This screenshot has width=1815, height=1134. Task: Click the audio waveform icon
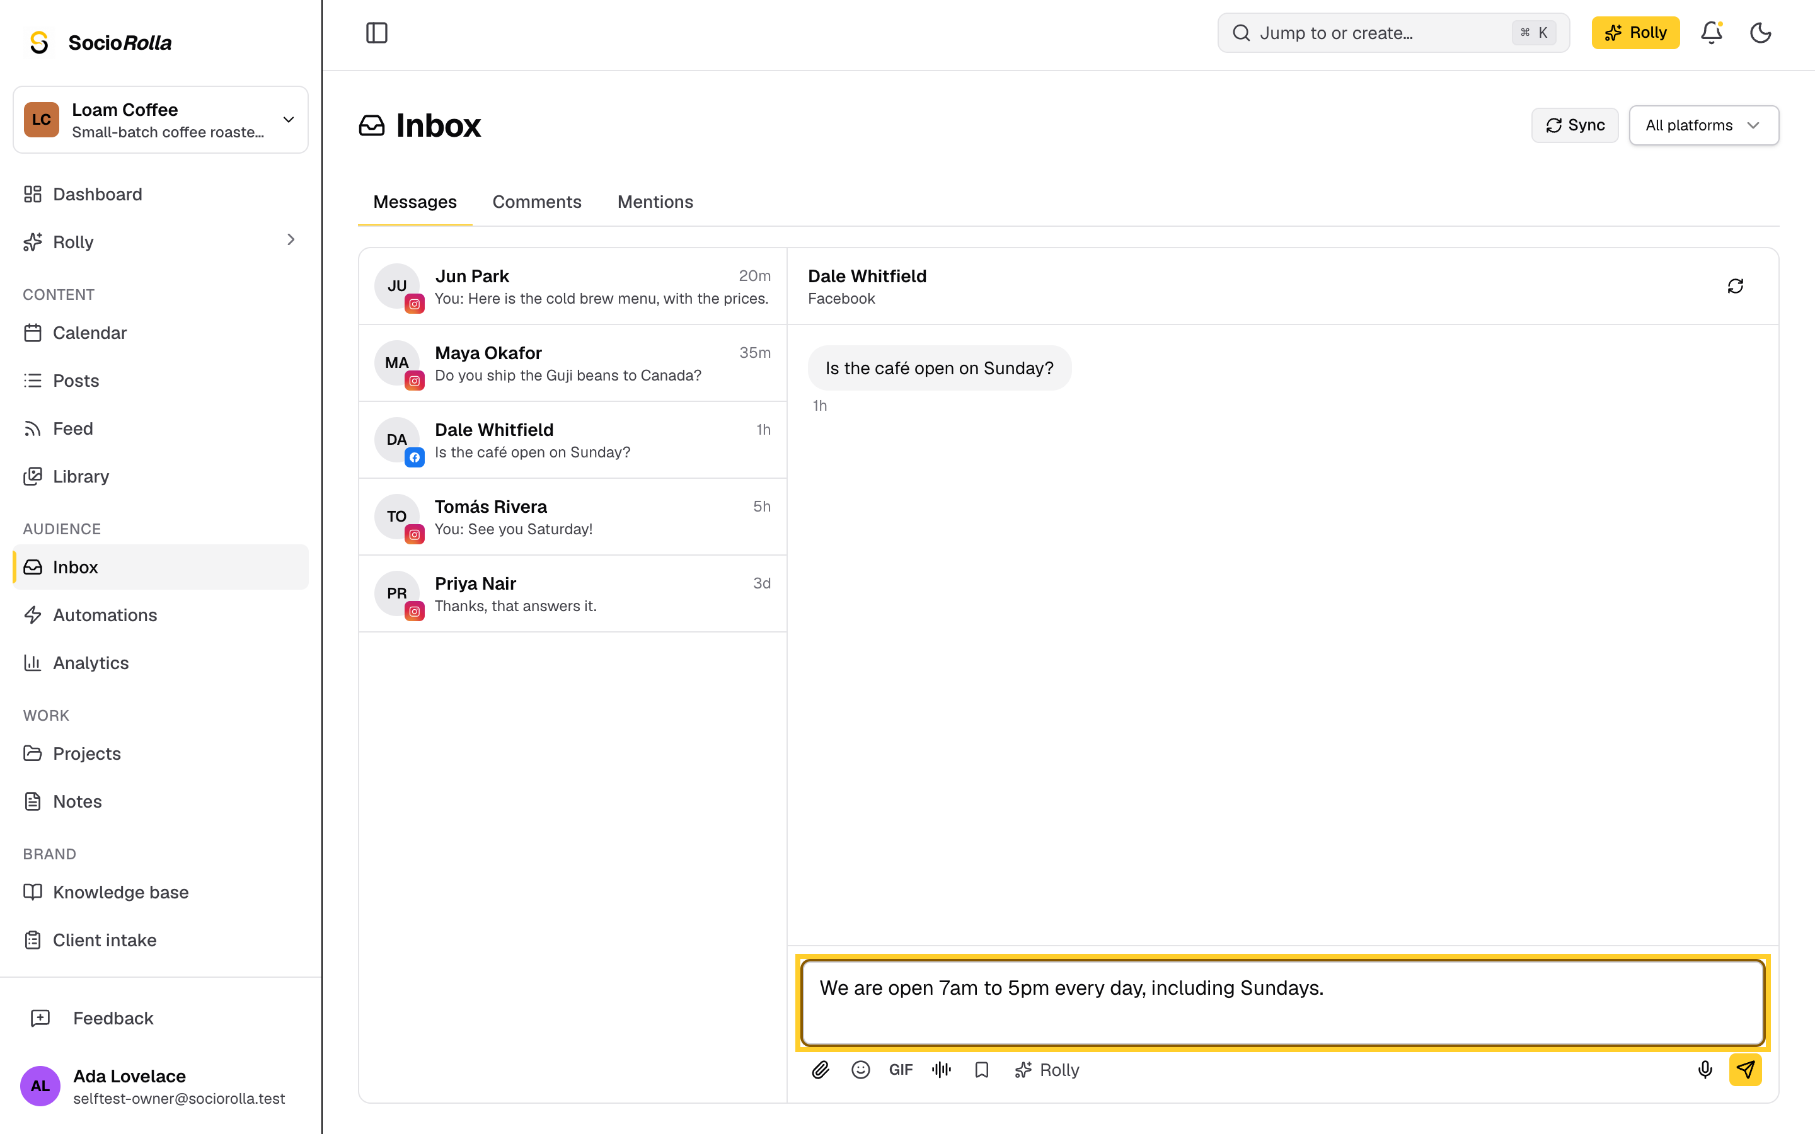pyautogui.click(x=942, y=1070)
